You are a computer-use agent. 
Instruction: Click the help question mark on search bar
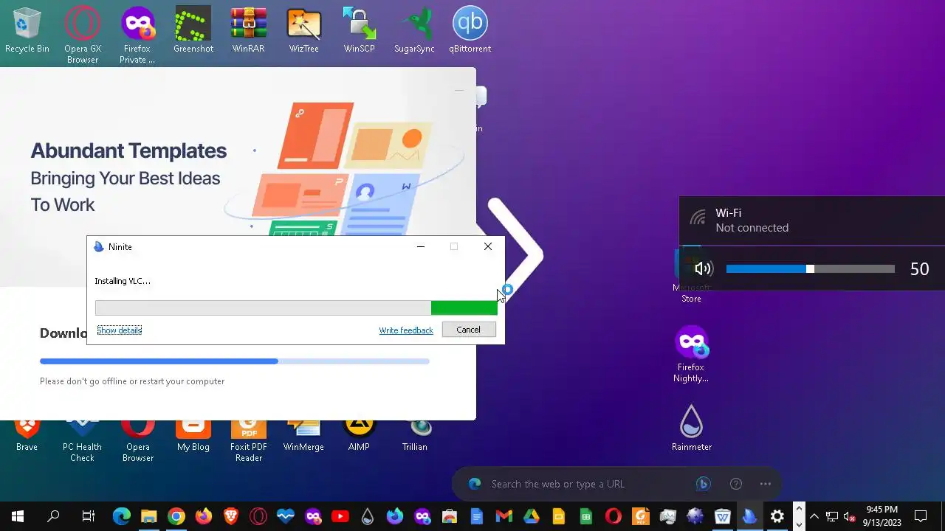(x=735, y=484)
